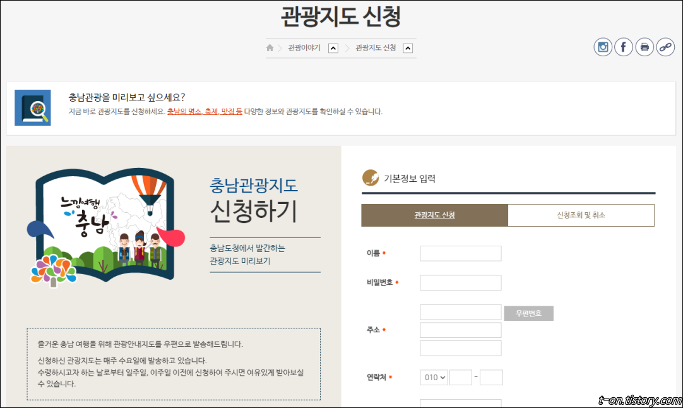
Task: Click the 매주 수요일에 발송 notice line
Action: coord(122,361)
